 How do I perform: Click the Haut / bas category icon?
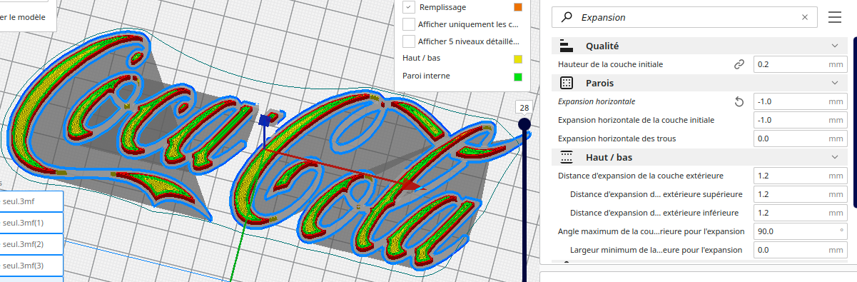(567, 157)
